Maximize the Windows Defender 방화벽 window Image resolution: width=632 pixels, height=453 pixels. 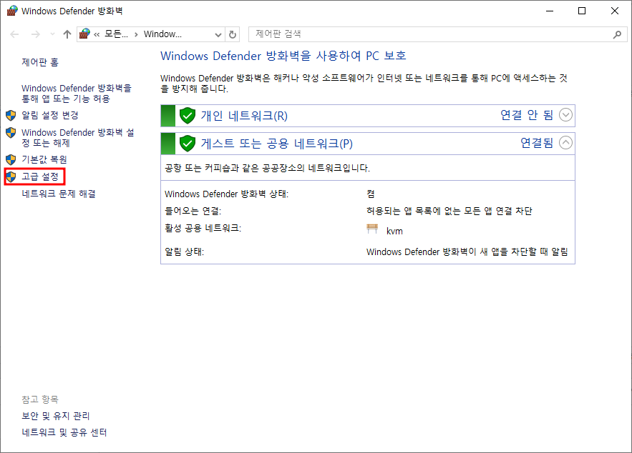click(x=582, y=11)
